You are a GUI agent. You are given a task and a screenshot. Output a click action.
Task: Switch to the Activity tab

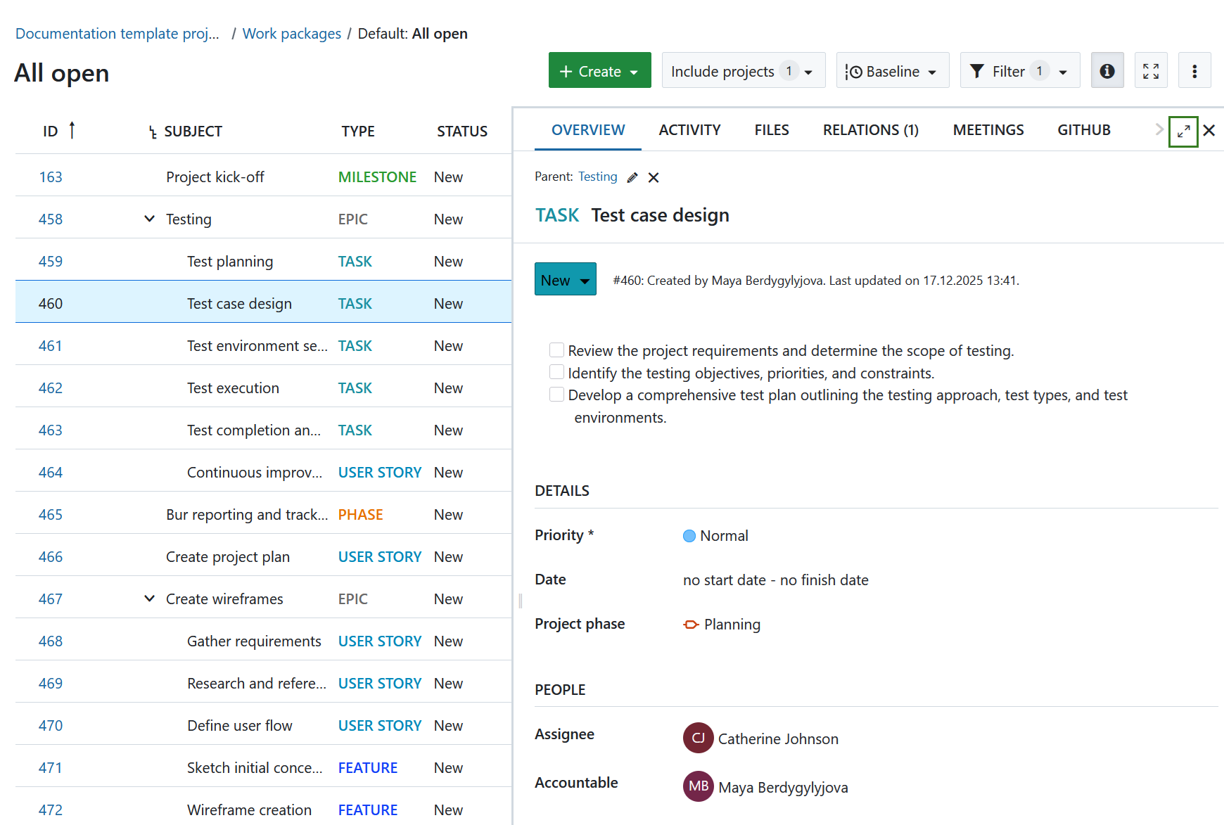tap(689, 130)
